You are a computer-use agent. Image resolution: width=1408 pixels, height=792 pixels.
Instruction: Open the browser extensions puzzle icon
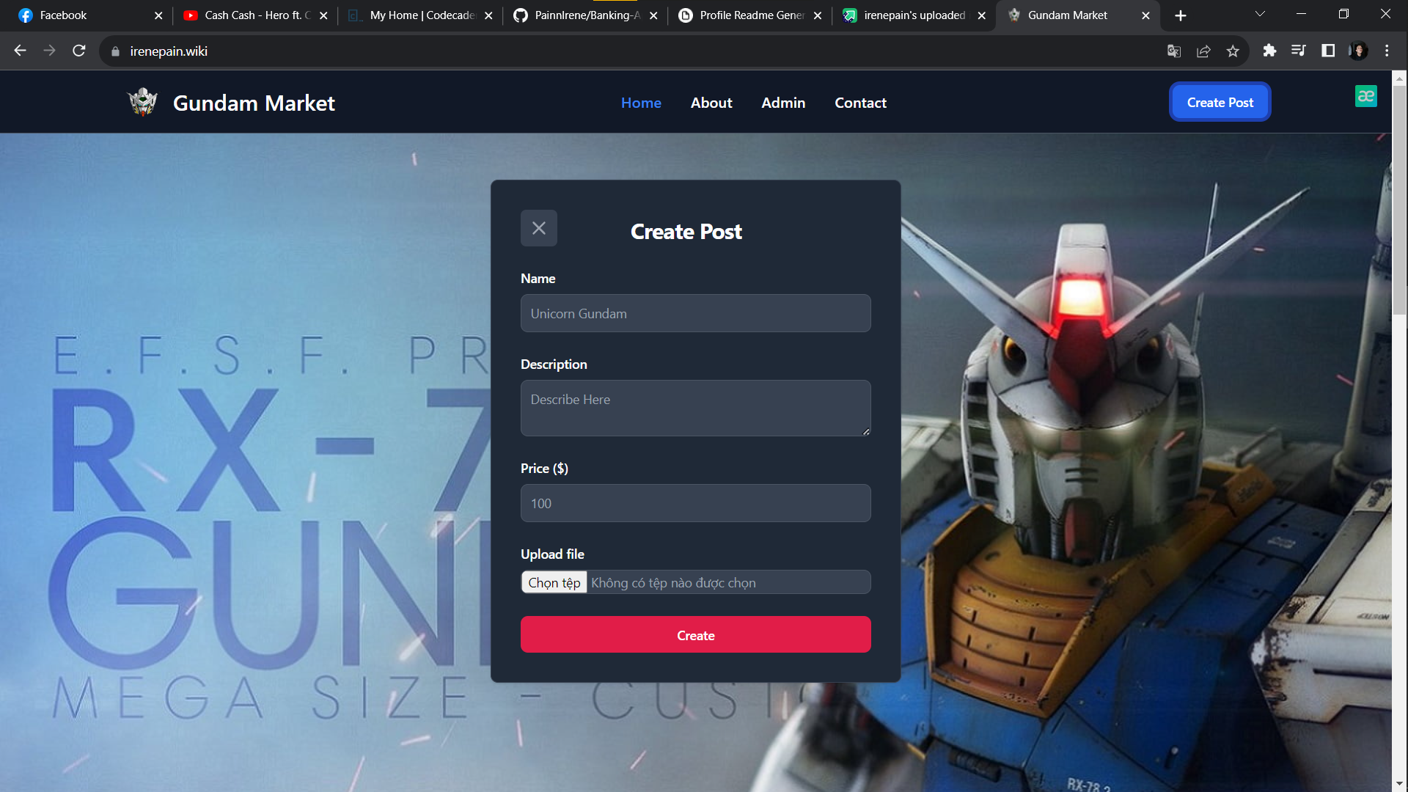pos(1269,51)
